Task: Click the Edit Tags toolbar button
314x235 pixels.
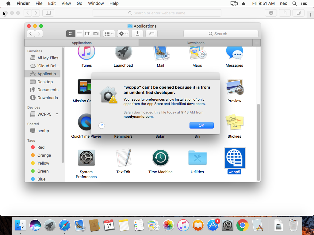Action: click(x=151, y=34)
